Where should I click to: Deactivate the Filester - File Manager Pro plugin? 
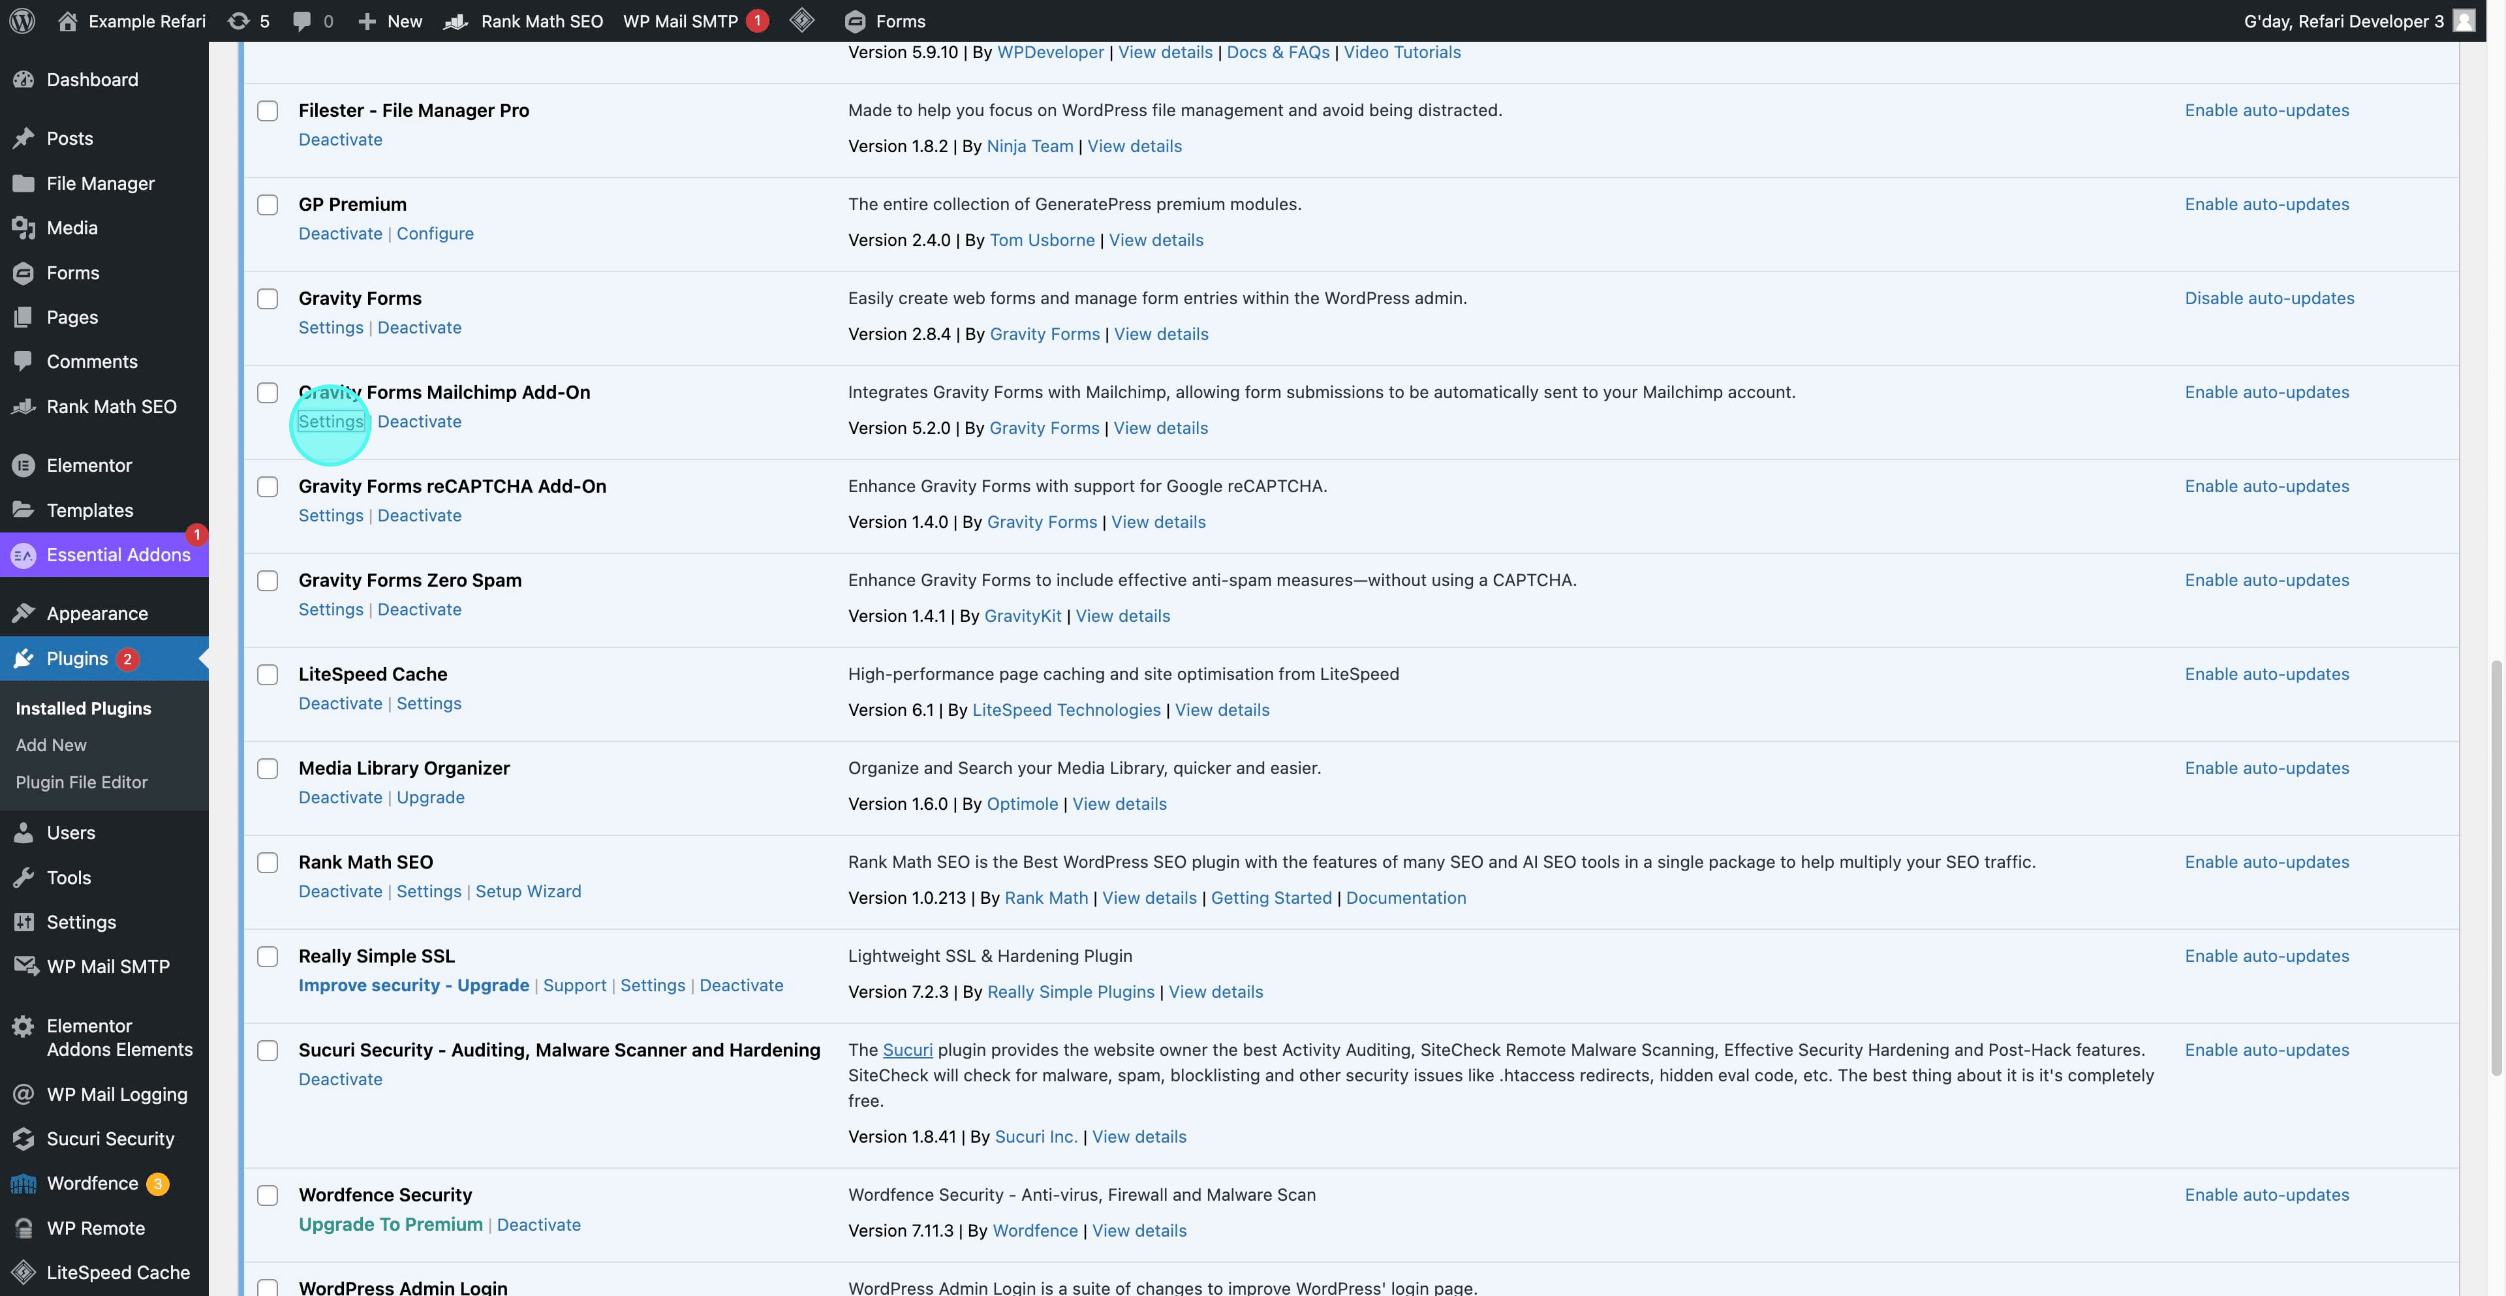point(341,139)
